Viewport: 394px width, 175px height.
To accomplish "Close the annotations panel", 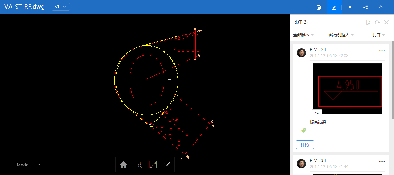I will (x=387, y=22).
